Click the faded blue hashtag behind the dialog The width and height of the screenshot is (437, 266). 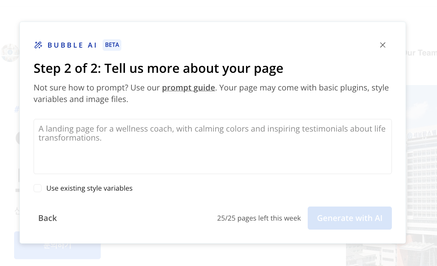(x=16, y=109)
